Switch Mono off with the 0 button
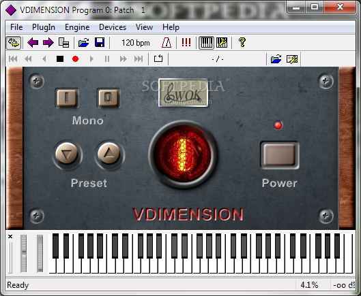This screenshot has height=296, width=361. pos(109,98)
